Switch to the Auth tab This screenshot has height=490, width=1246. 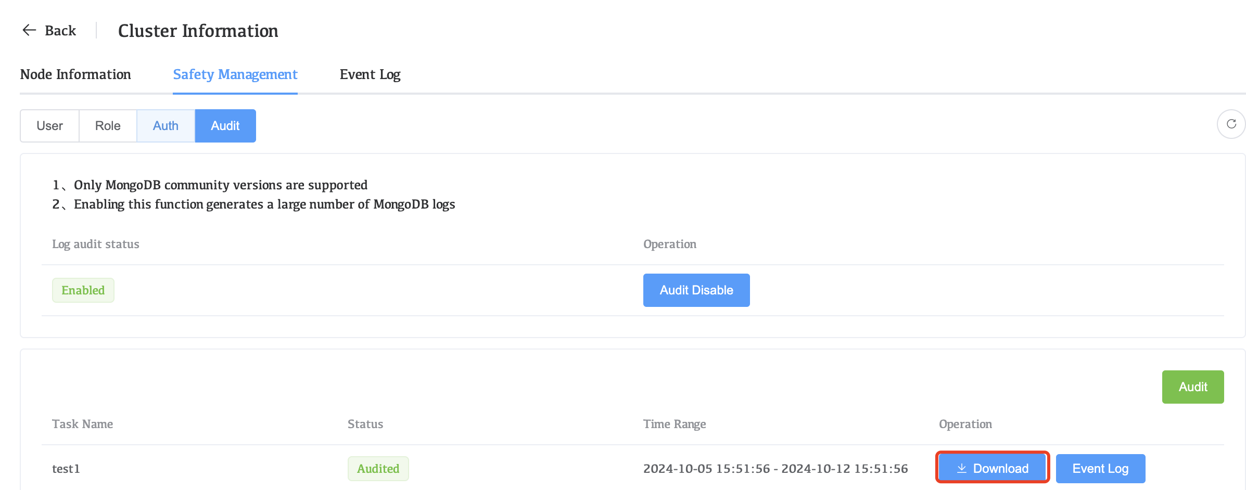(x=165, y=125)
